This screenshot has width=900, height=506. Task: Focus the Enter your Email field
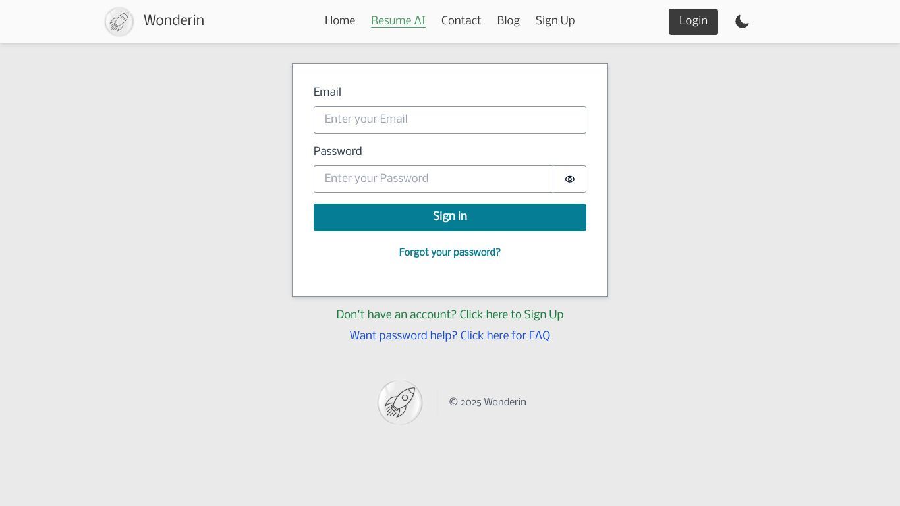450,120
